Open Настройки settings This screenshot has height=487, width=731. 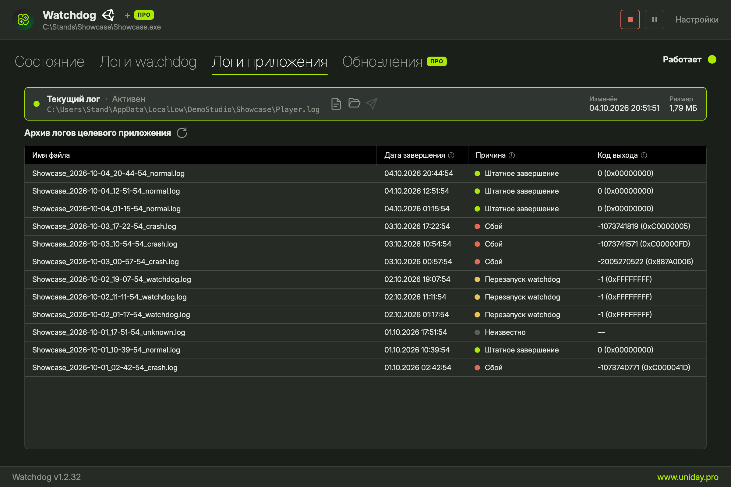[697, 19]
